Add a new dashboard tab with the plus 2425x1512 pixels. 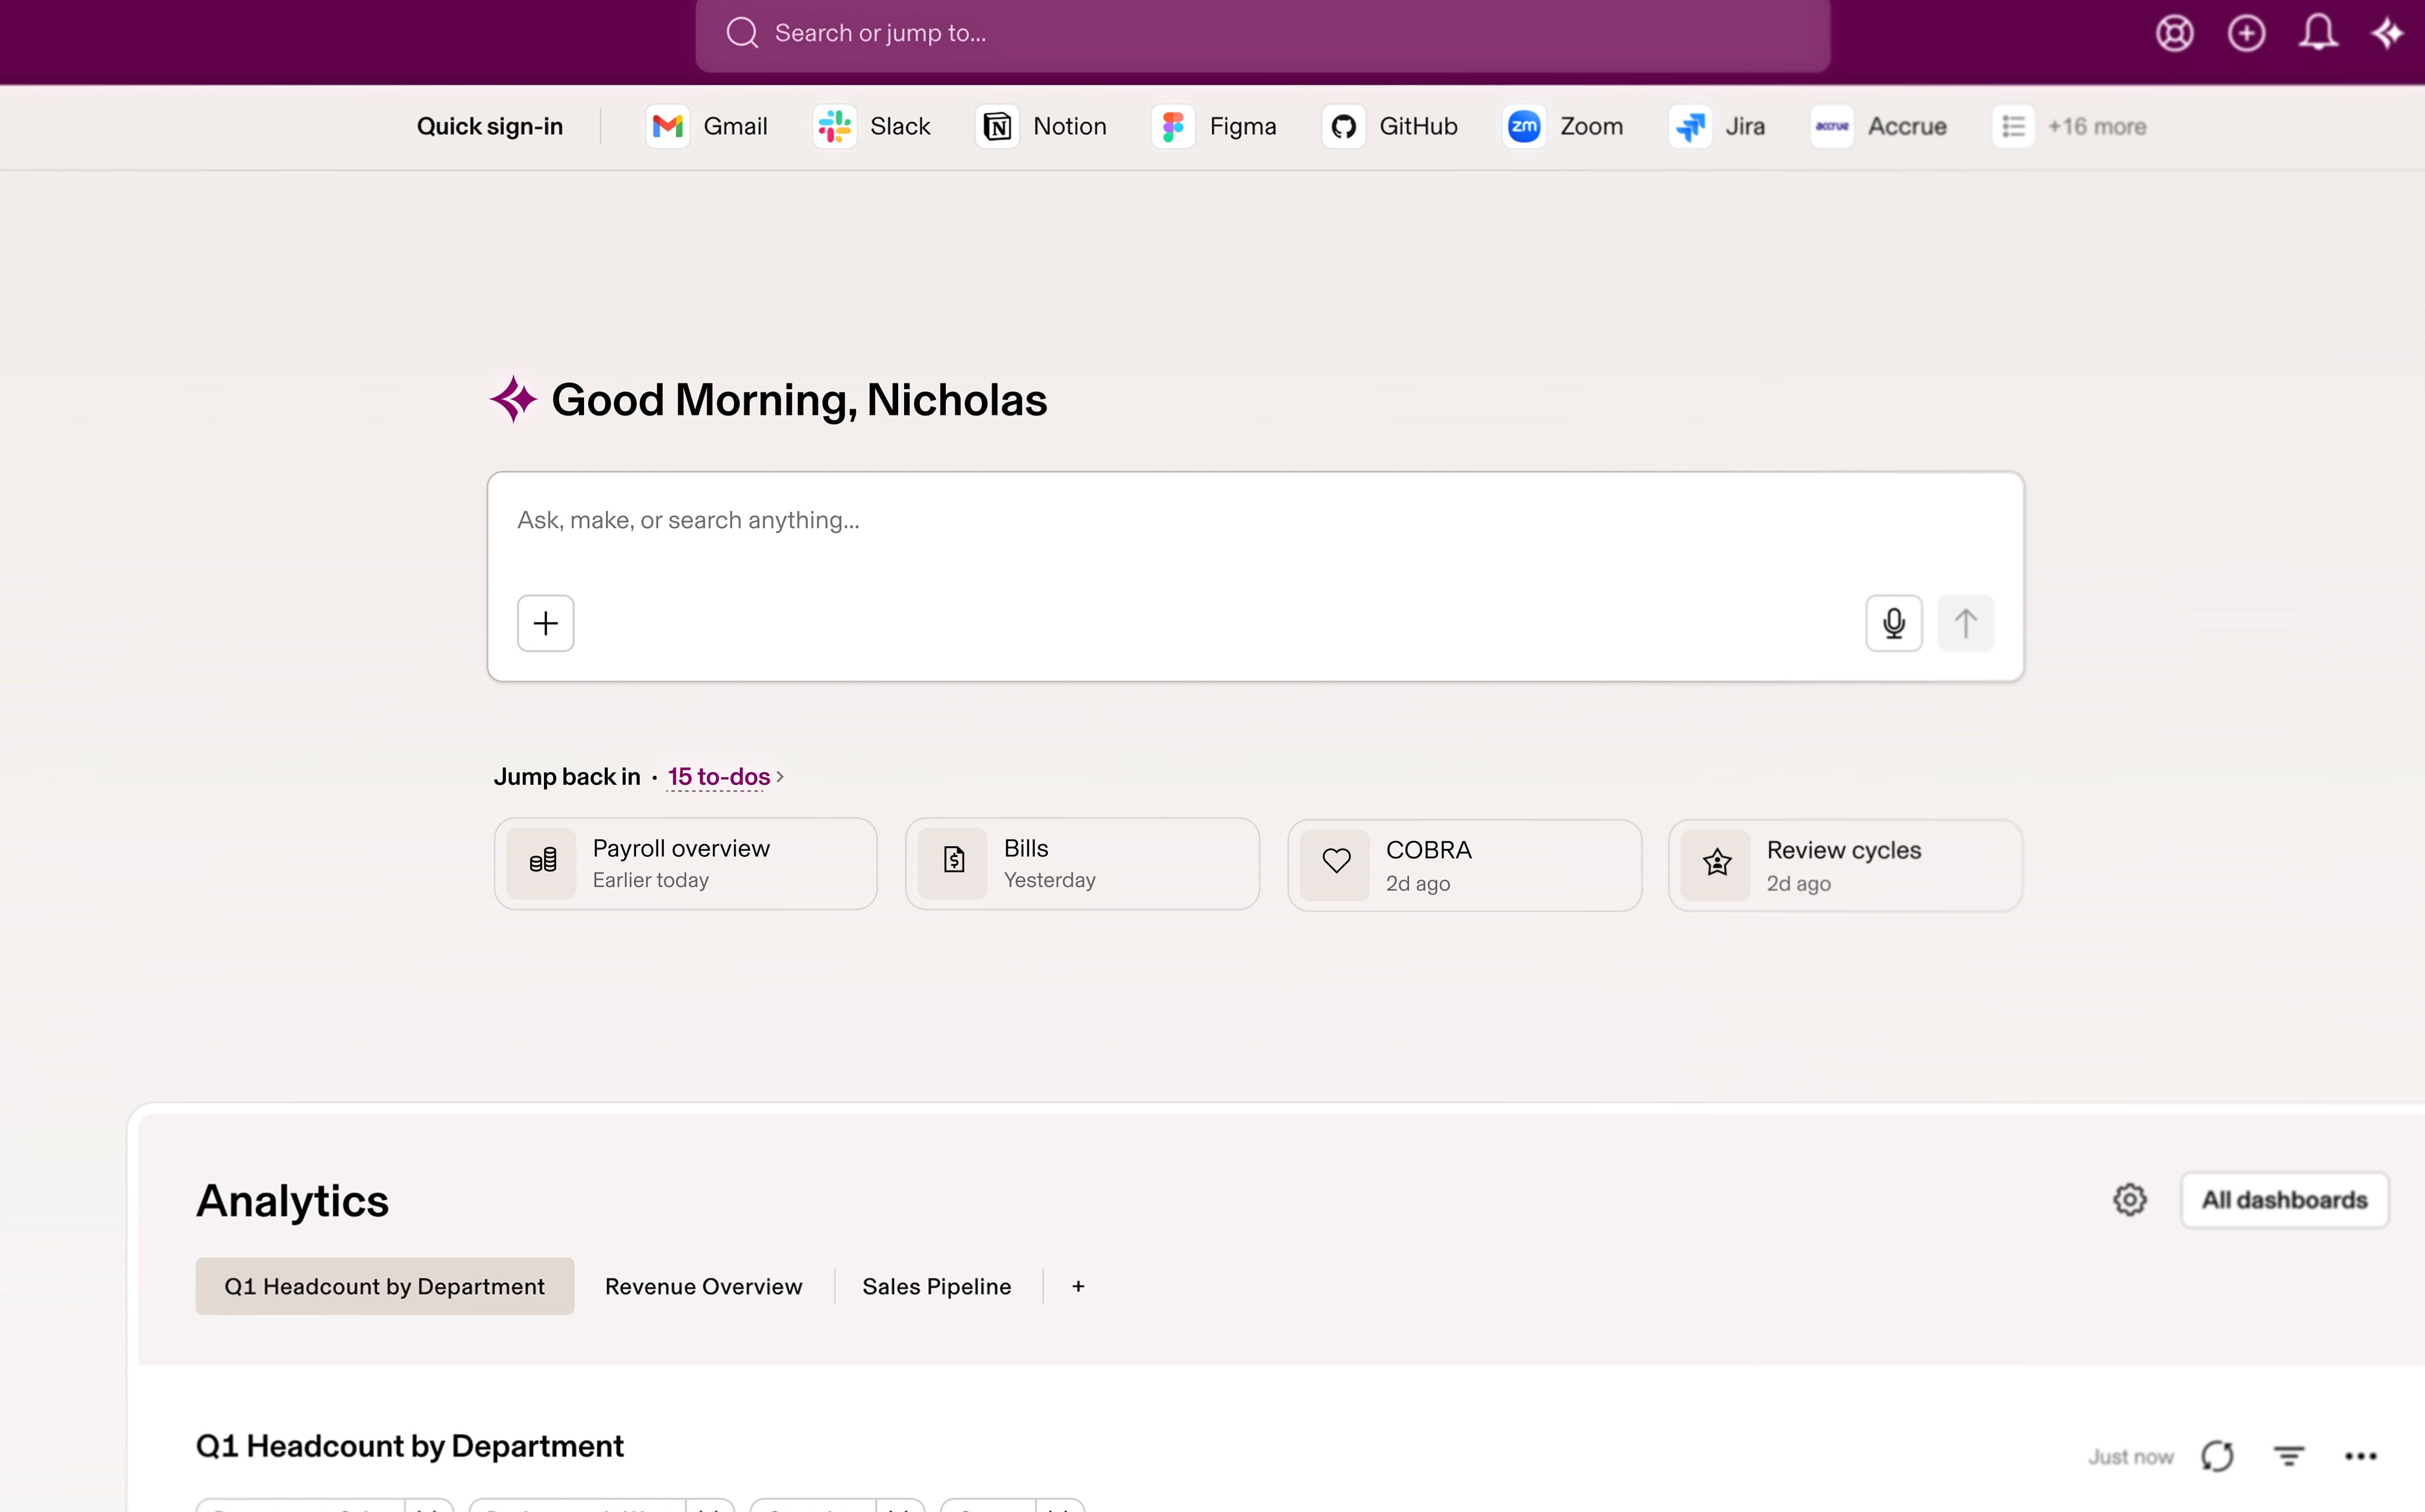pyautogui.click(x=1078, y=1287)
